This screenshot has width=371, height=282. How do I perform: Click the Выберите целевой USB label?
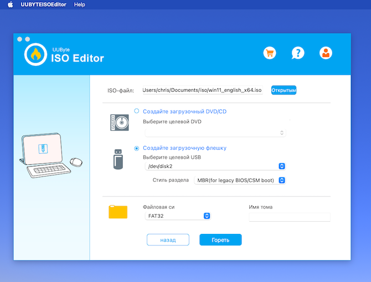(x=172, y=157)
